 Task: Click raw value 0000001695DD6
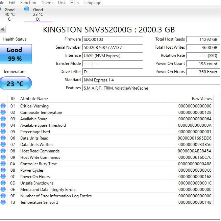195,138
